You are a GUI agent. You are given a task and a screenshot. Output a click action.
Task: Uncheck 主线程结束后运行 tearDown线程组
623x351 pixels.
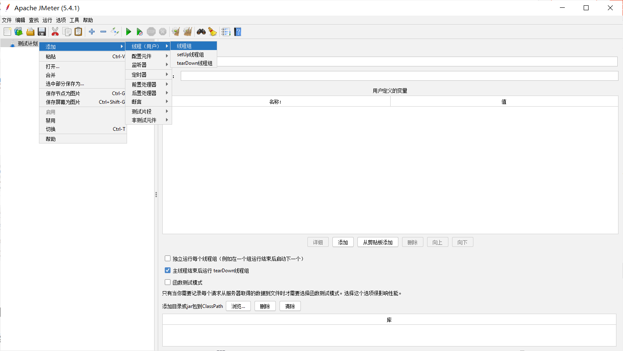click(168, 270)
